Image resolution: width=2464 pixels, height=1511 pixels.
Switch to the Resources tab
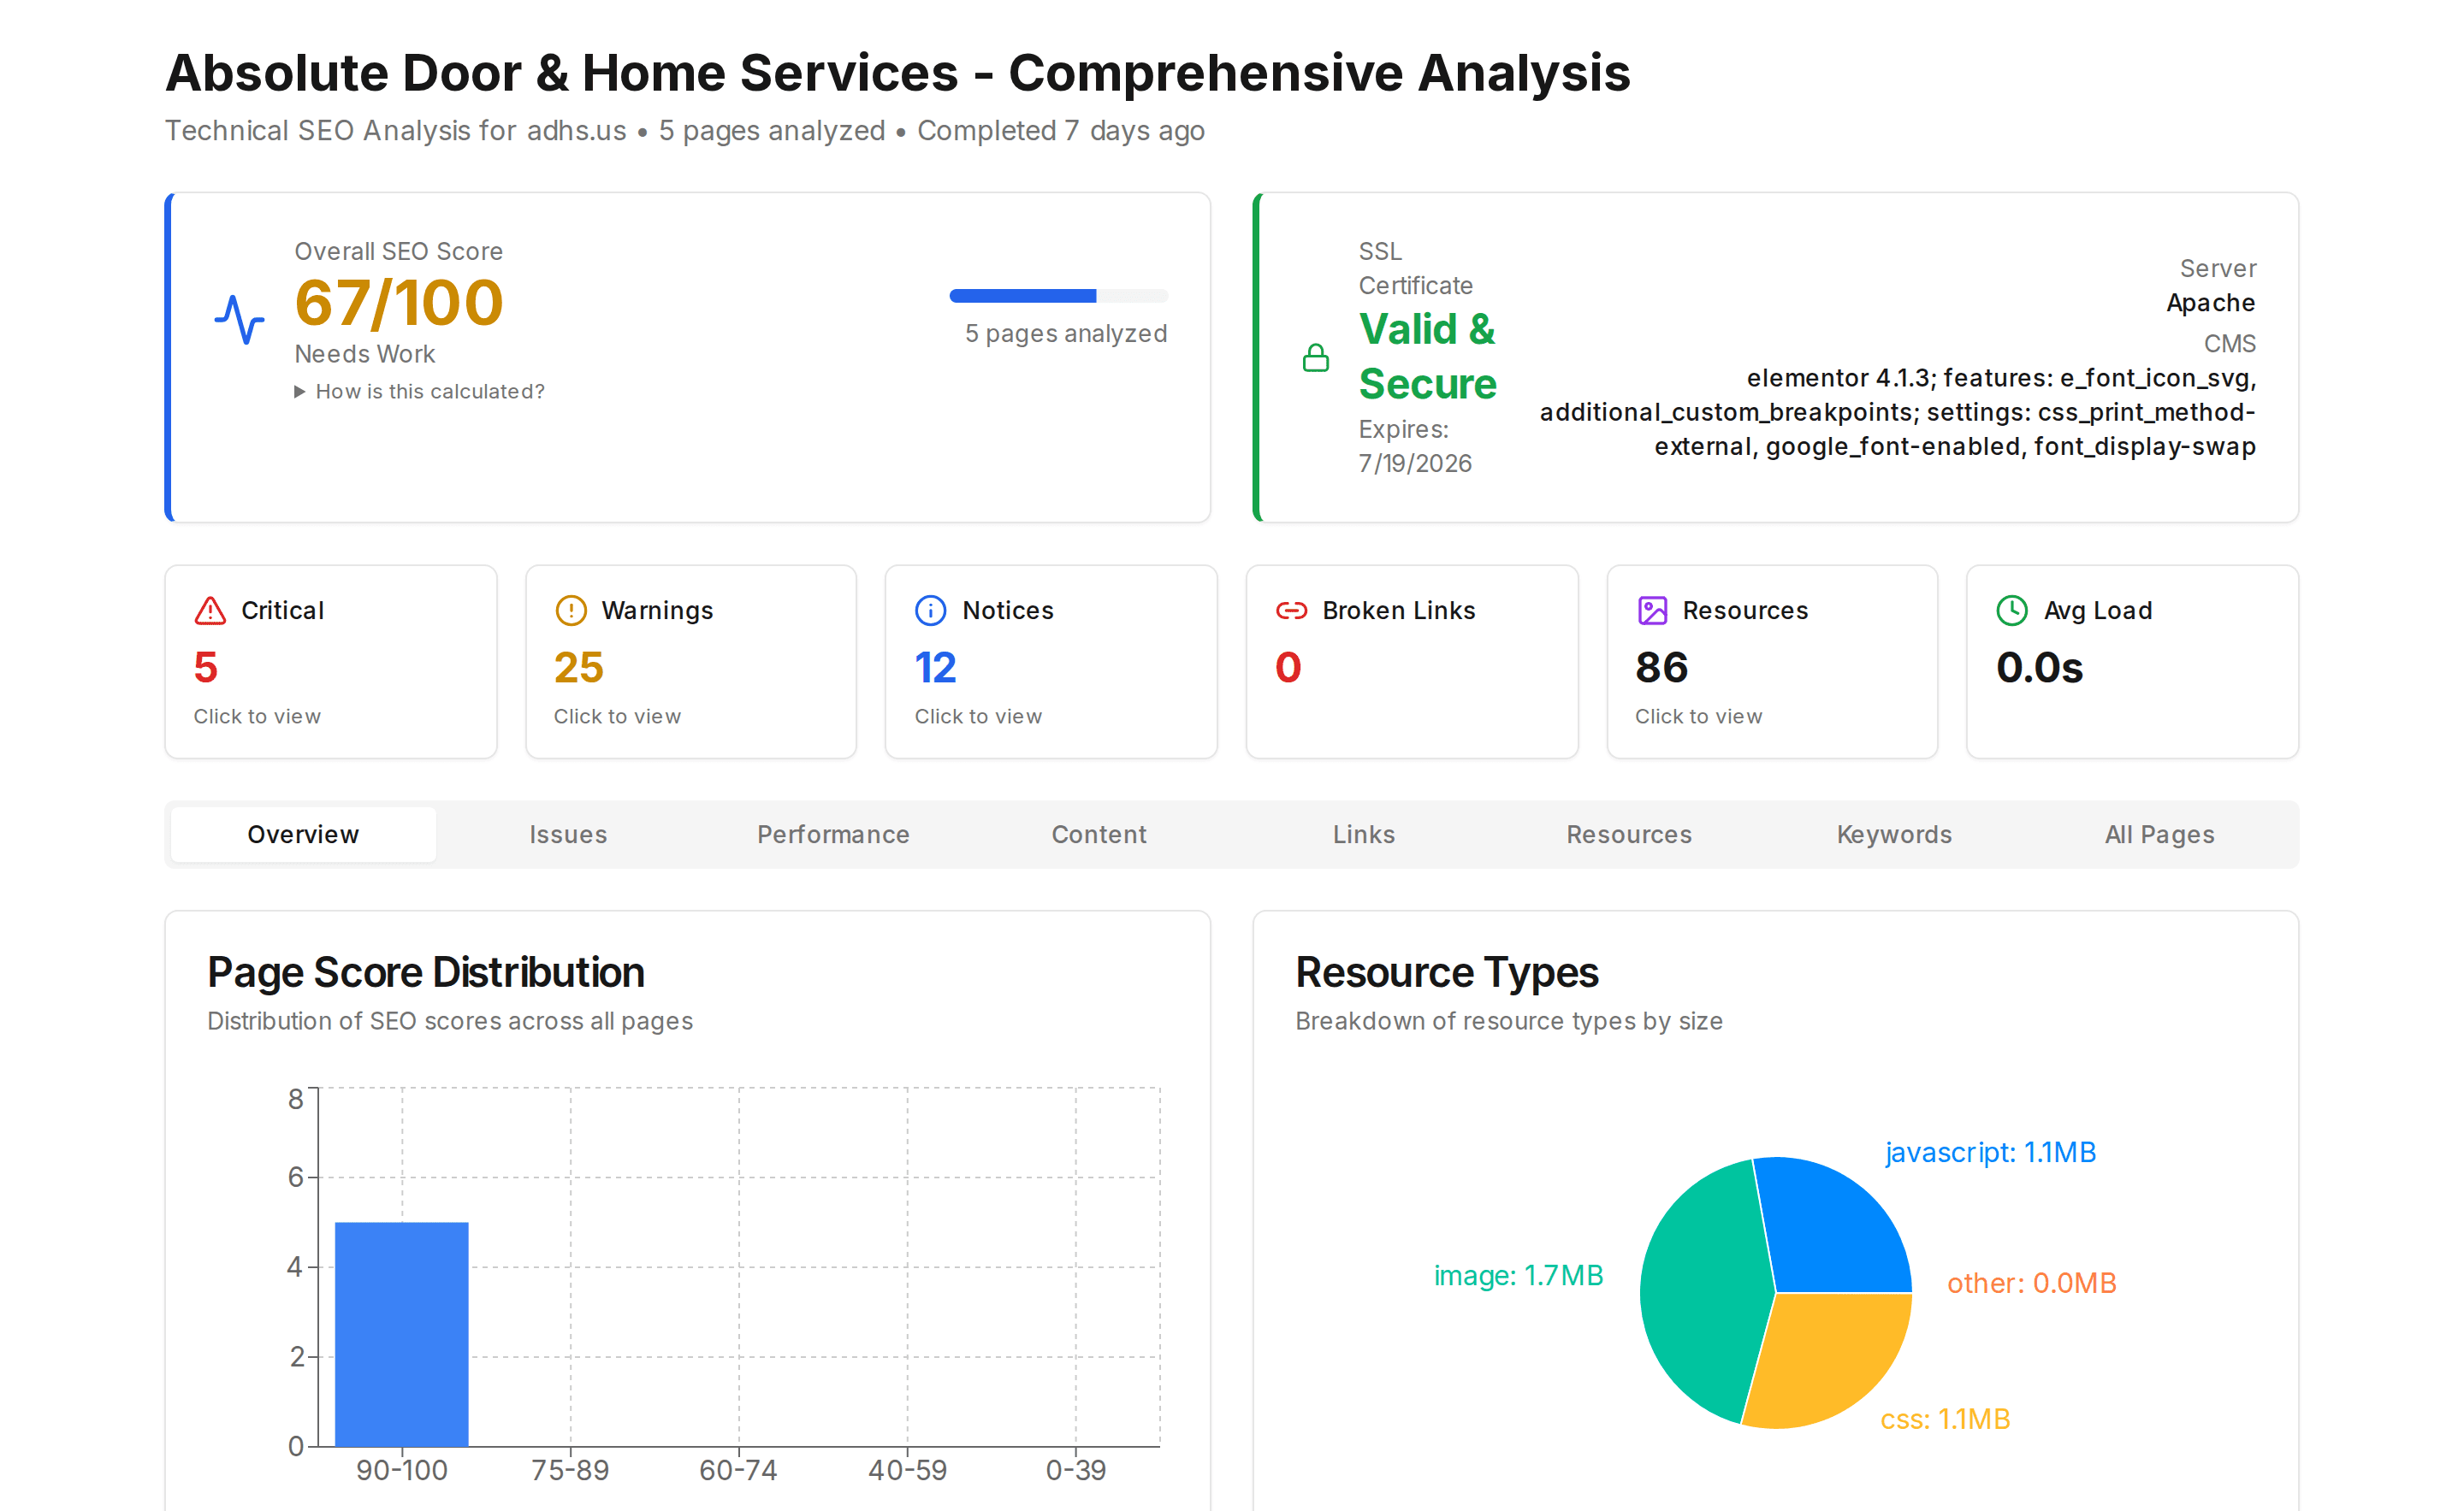click(x=1629, y=835)
